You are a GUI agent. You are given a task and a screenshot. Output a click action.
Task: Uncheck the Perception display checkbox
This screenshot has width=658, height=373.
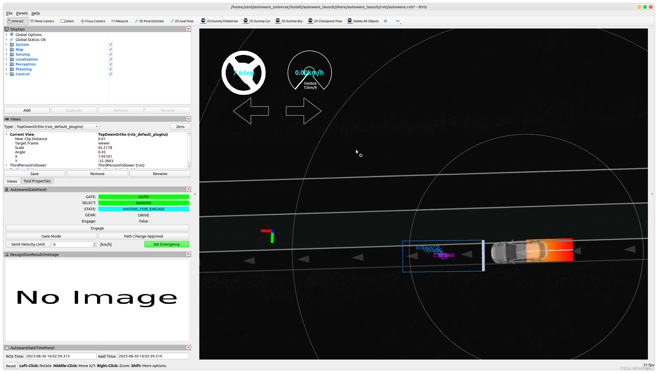tap(111, 64)
